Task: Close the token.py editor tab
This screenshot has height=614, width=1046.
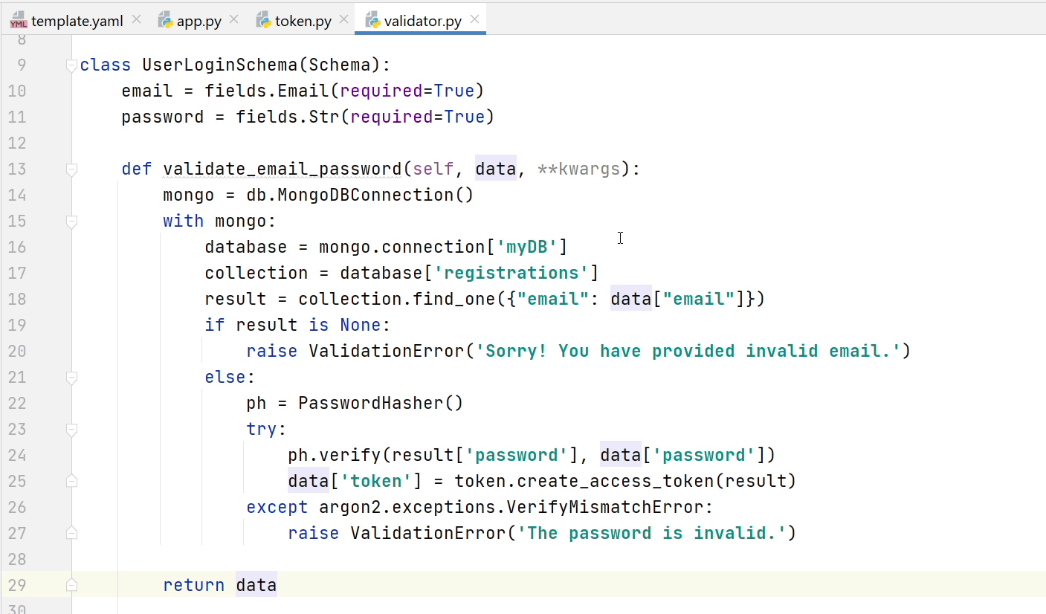Action: pyautogui.click(x=343, y=19)
